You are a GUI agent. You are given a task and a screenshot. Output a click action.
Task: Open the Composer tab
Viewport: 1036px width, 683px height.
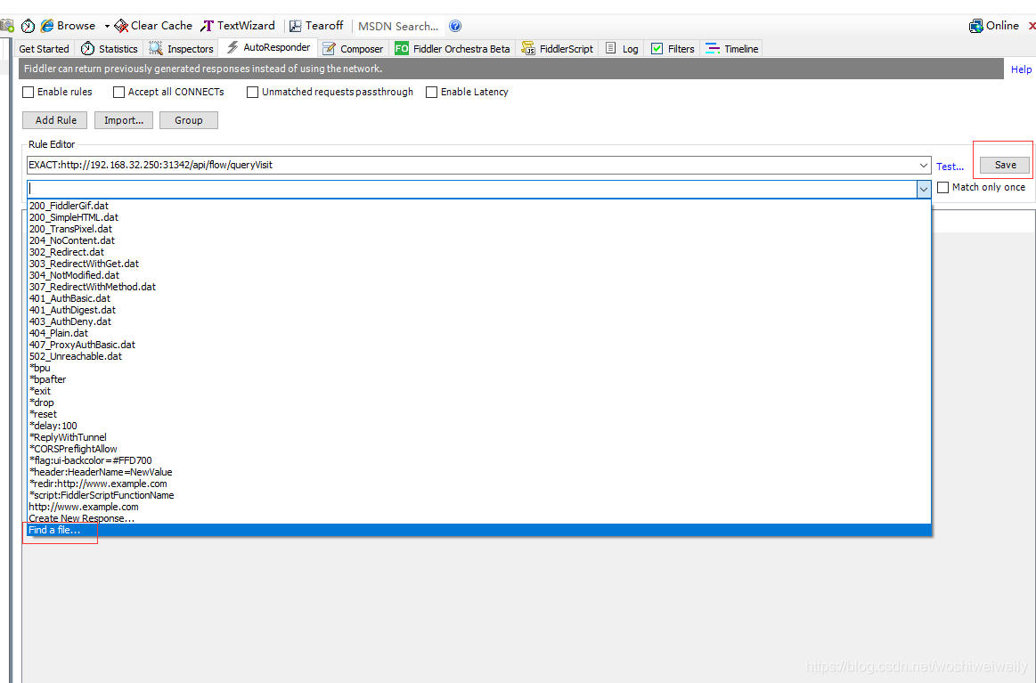(x=353, y=49)
